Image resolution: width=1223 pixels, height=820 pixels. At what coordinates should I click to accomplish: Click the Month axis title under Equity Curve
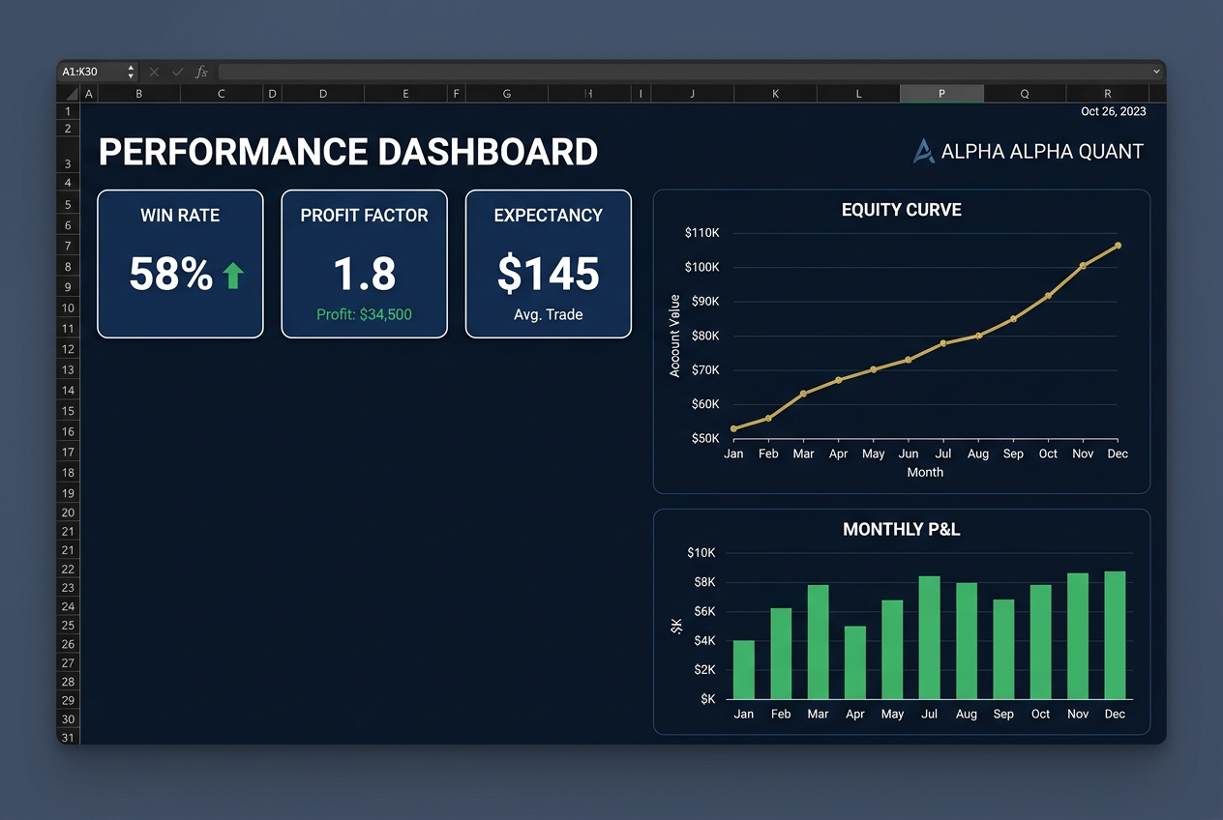[925, 472]
